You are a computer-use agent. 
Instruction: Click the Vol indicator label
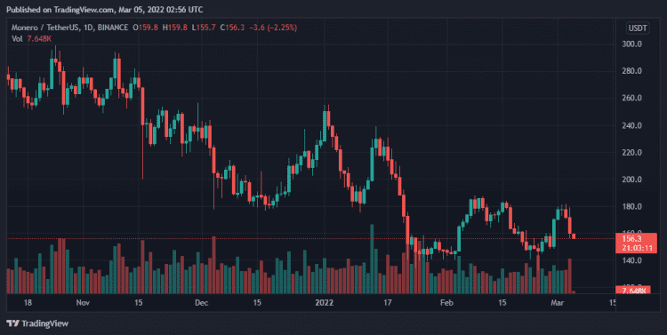tap(17, 39)
